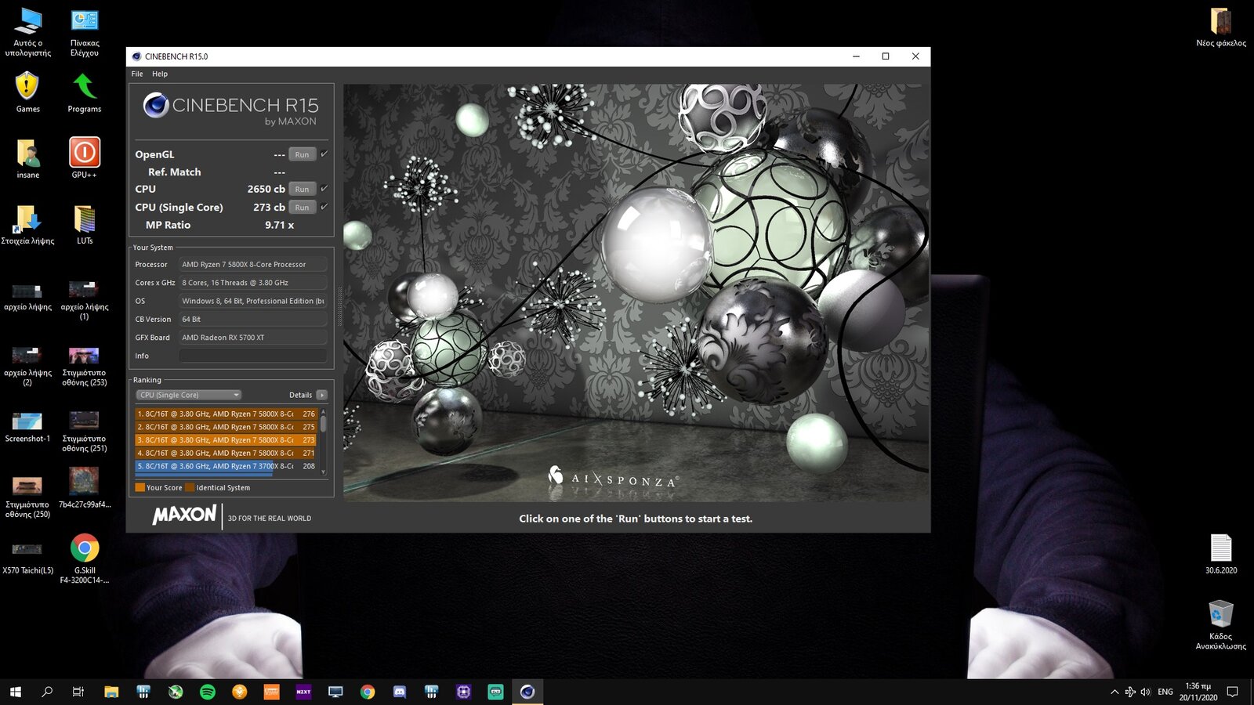The image size is (1254, 705).
Task: Open File Explorer from the taskbar
Action: [x=111, y=692]
